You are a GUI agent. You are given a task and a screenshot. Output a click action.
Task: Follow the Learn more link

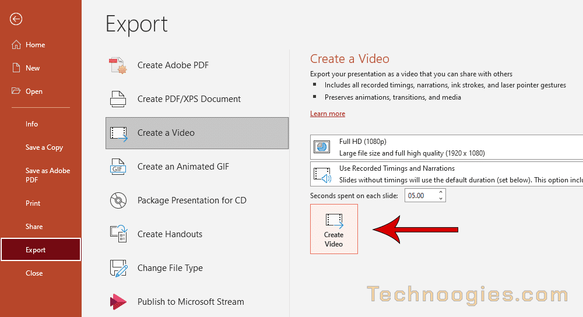pos(328,114)
